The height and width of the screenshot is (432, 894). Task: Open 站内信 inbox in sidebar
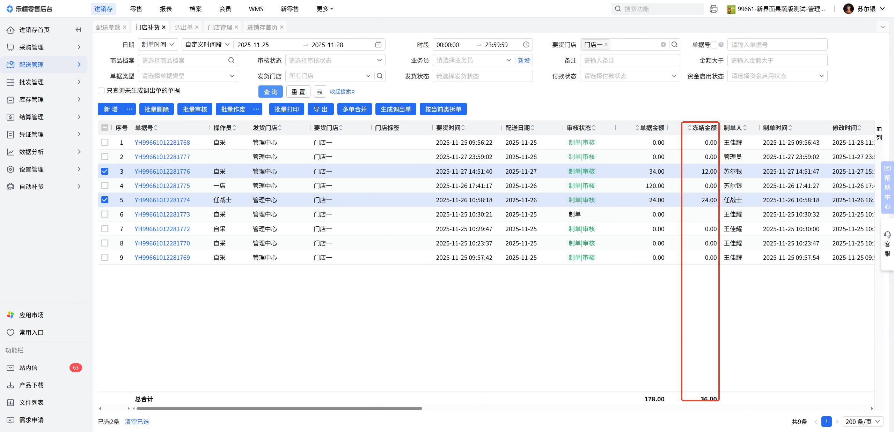pos(28,367)
